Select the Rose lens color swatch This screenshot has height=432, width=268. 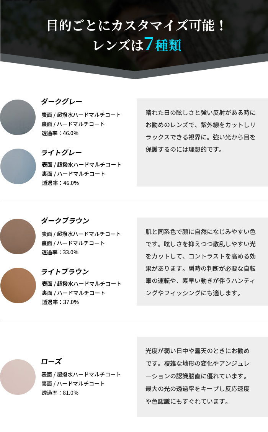click(18, 377)
